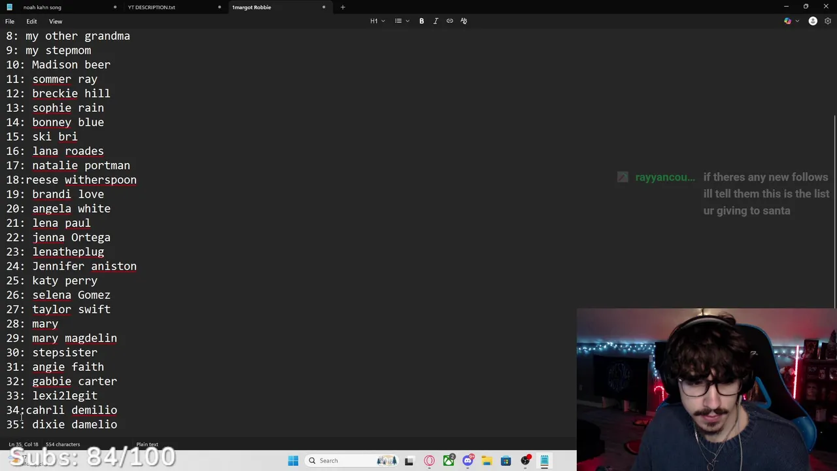The height and width of the screenshot is (471, 837).
Task: Click the line '29: mary magdelin'
Action: pyautogui.click(x=61, y=338)
